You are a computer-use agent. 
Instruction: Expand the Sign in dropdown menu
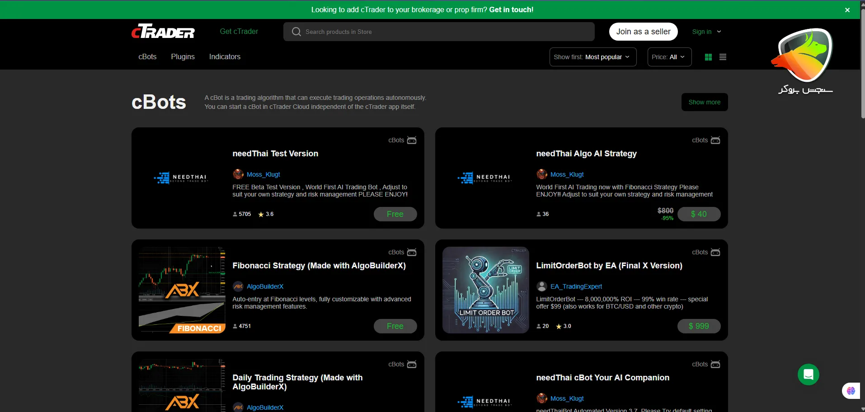click(x=706, y=32)
